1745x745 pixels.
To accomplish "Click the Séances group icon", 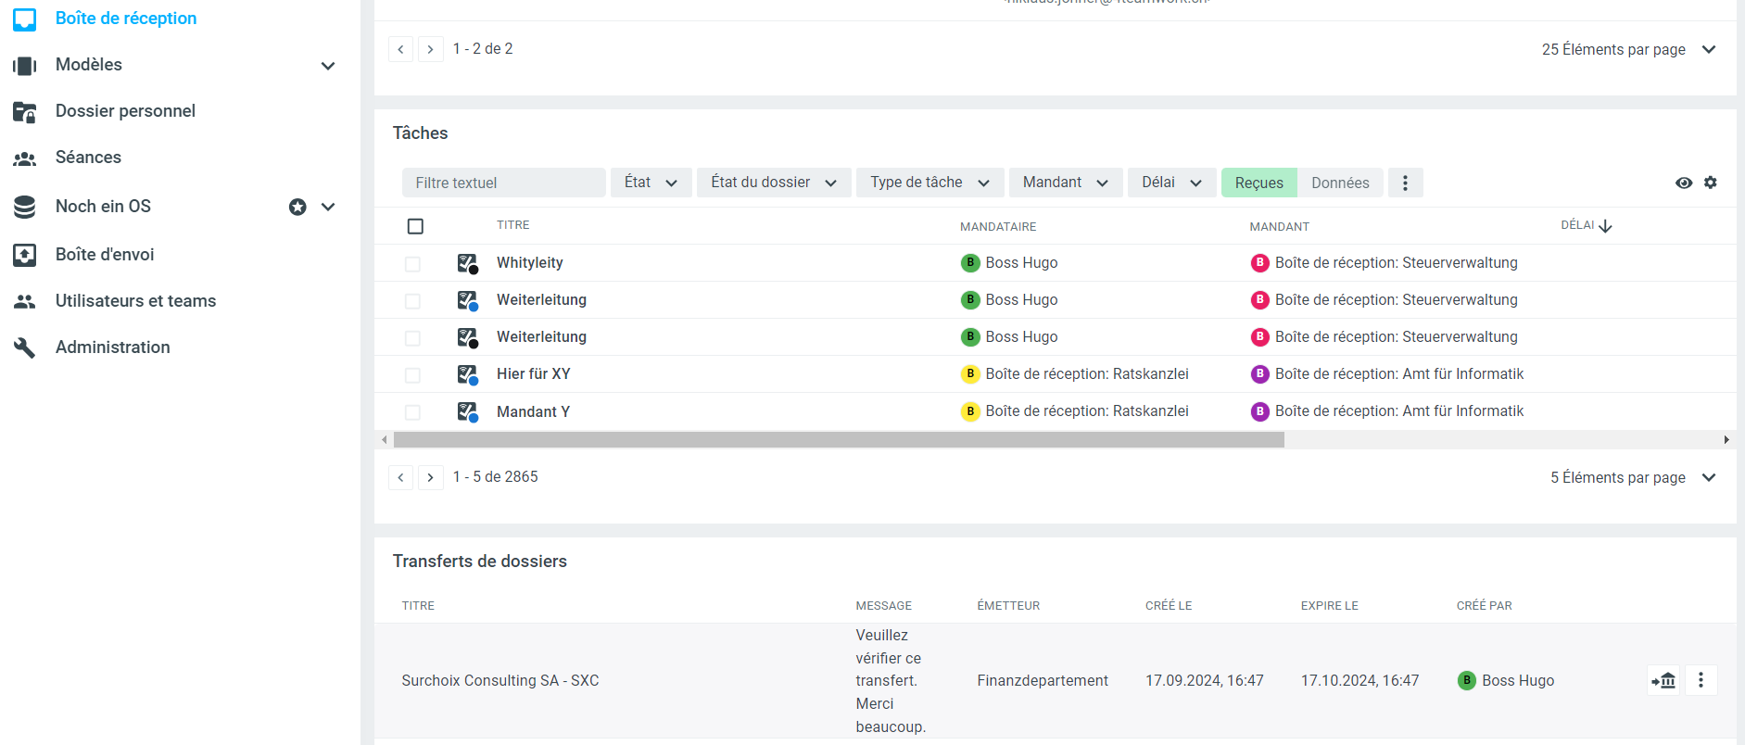I will (x=25, y=158).
